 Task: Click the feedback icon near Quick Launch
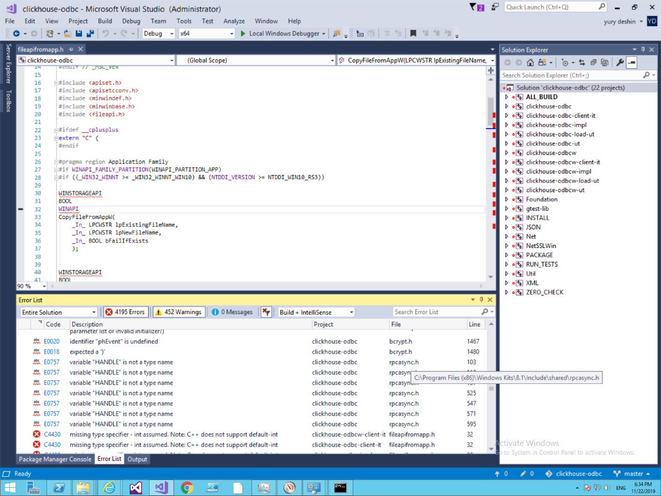[x=495, y=7]
